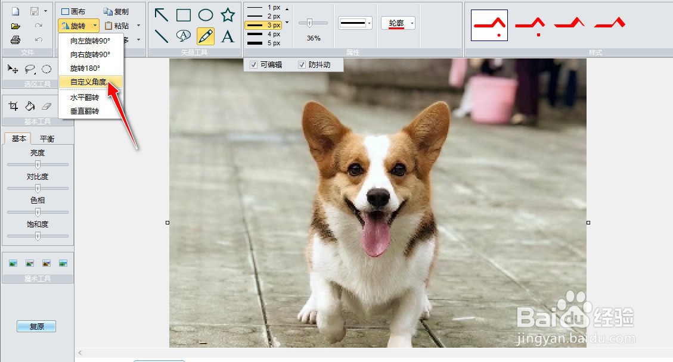Click the undo arrow icon
This screenshot has width=673, height=362.
point(39,39)
